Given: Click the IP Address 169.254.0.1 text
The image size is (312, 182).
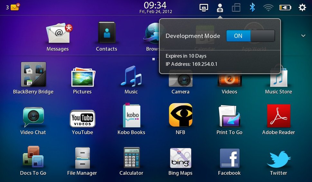Looking at the screenshot, I should (x=191, y=64).
